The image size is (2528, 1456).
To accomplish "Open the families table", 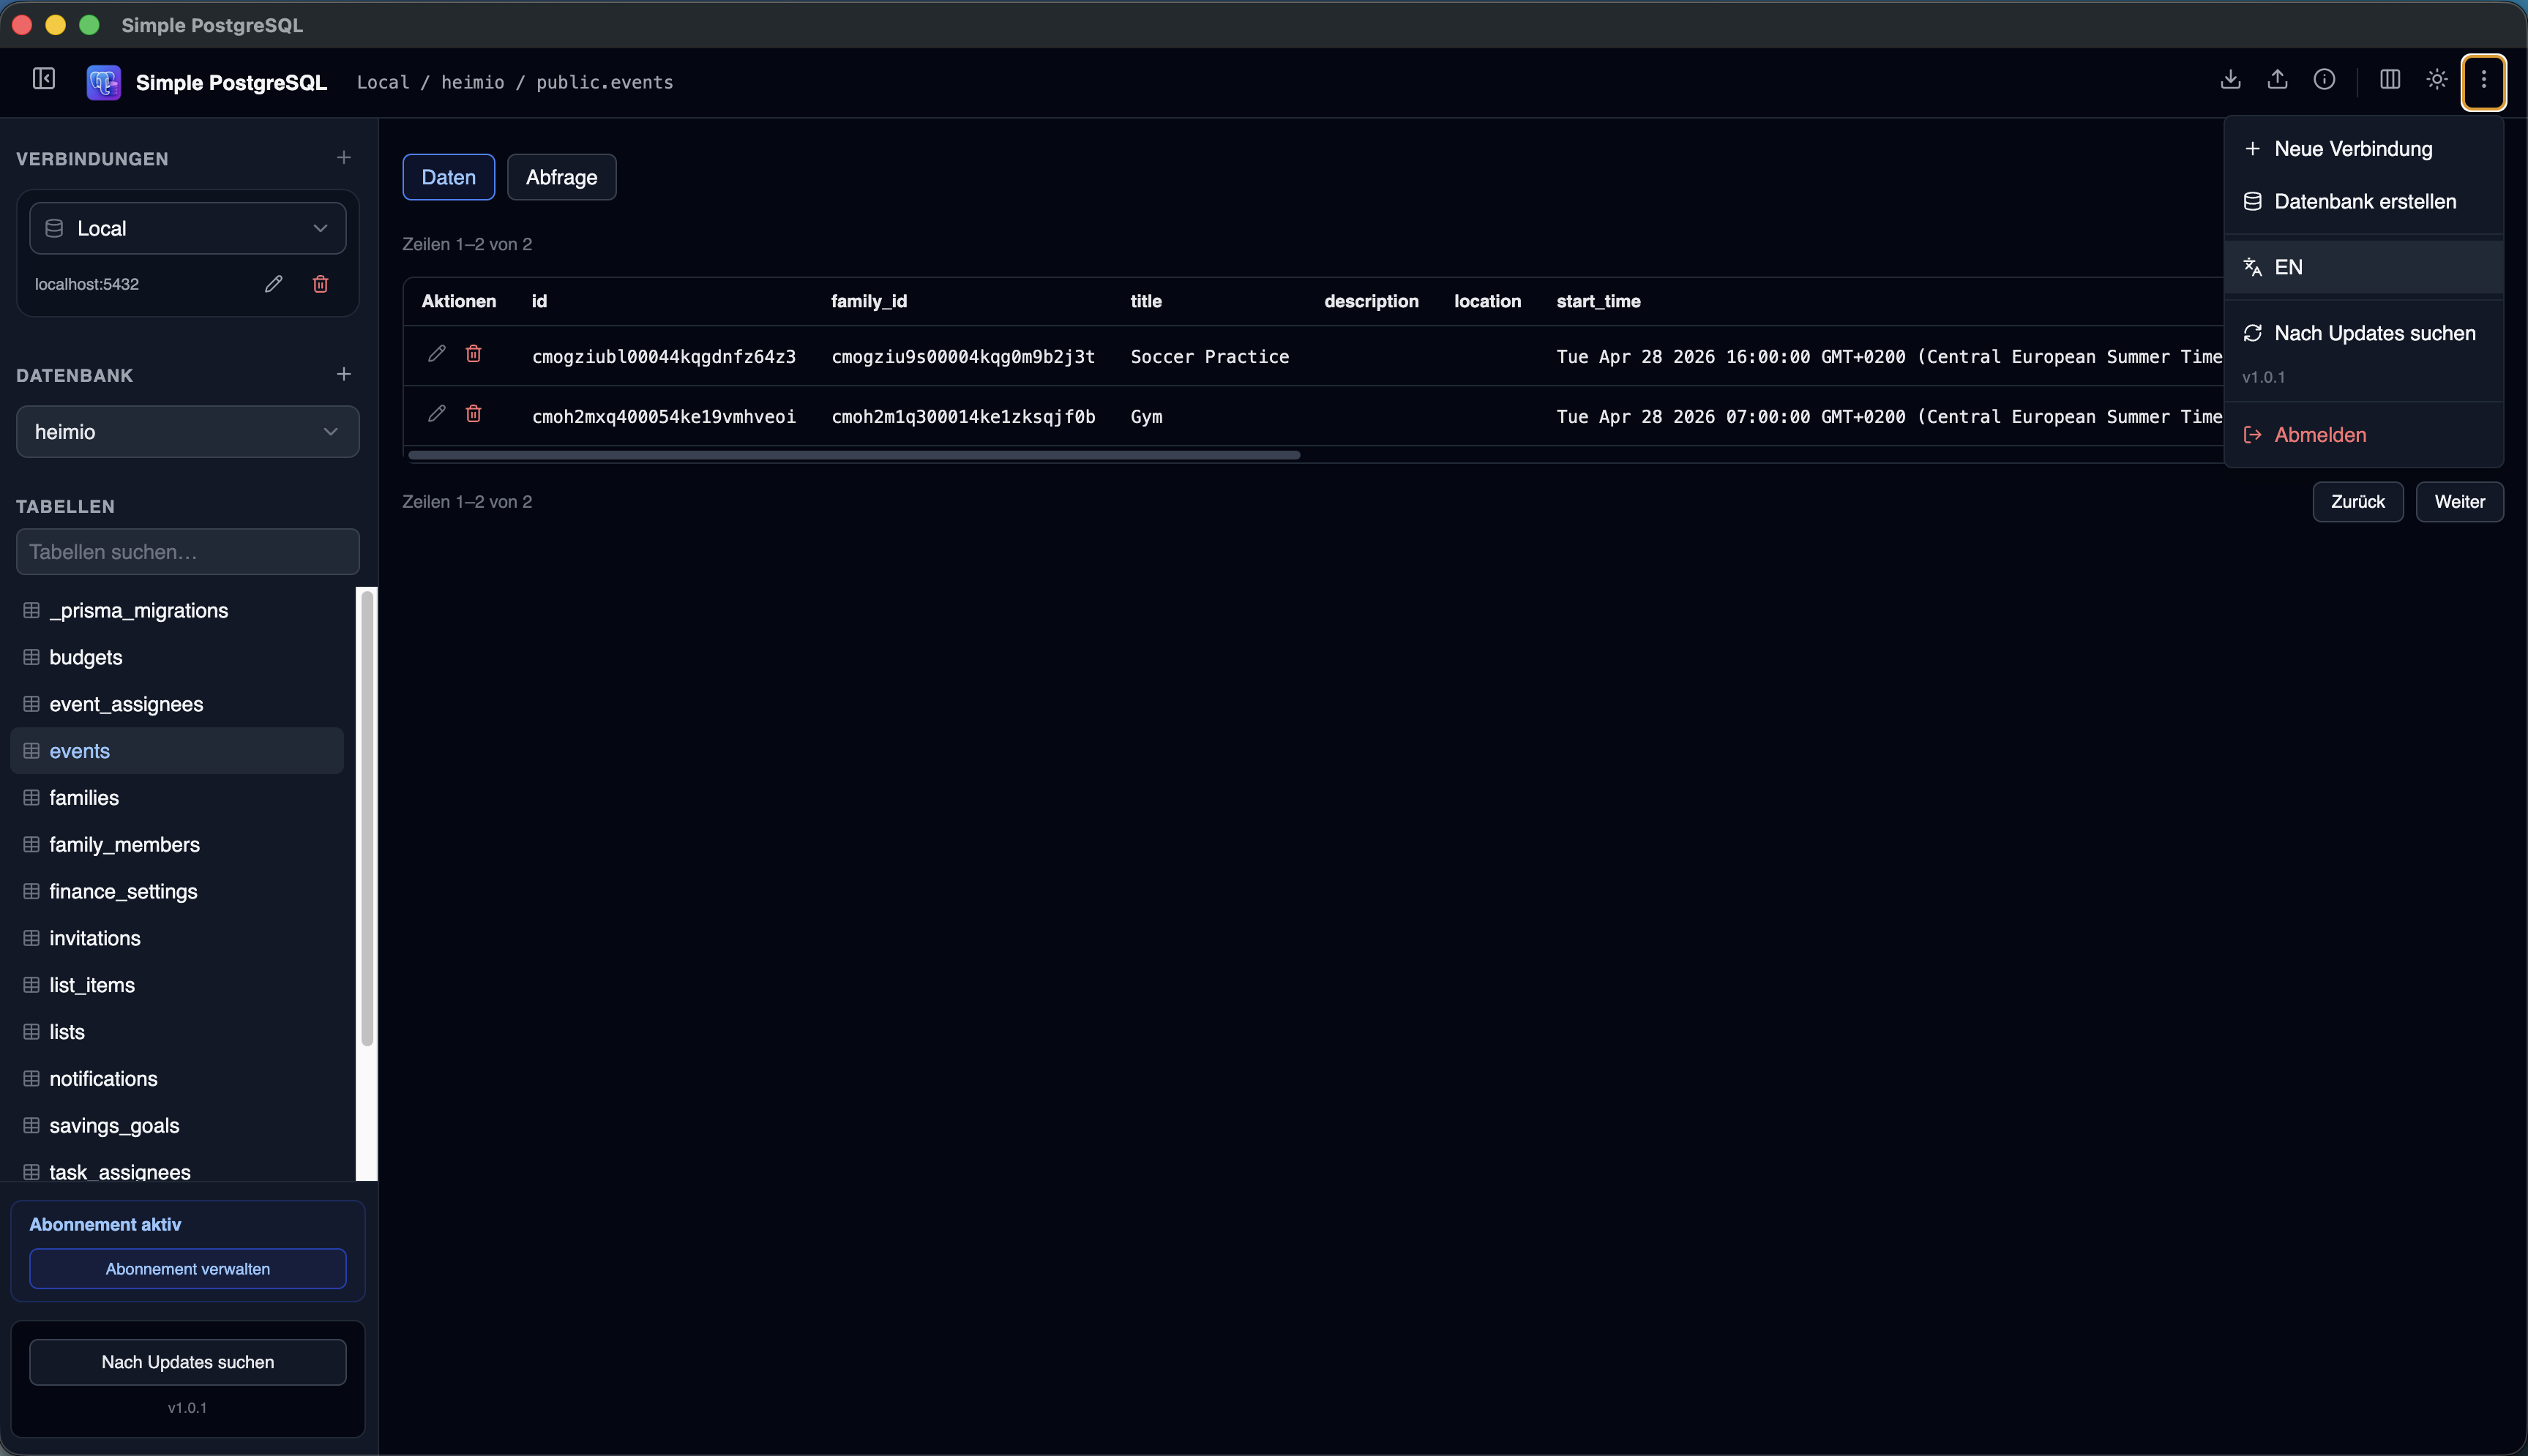I will point(177,798).
